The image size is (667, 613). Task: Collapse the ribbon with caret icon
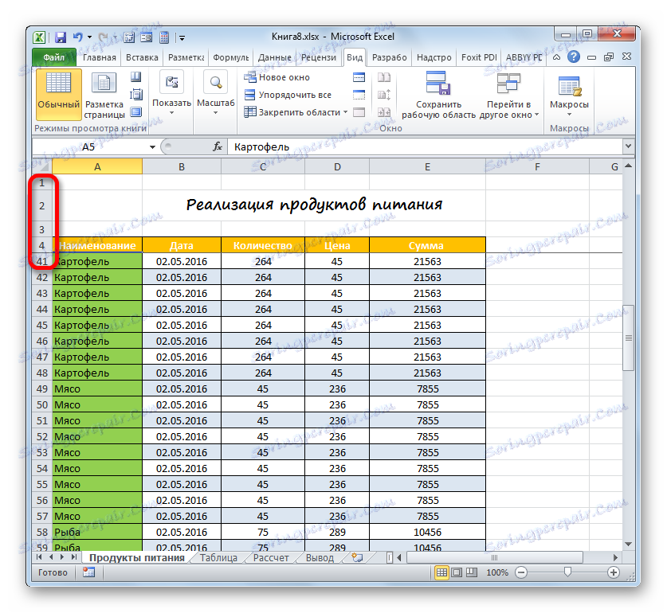tap(556, 57)
